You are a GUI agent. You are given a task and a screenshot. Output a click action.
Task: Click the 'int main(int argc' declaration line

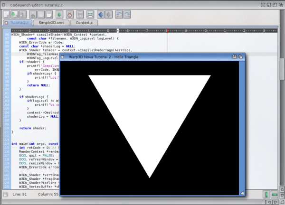pos(35,144)
